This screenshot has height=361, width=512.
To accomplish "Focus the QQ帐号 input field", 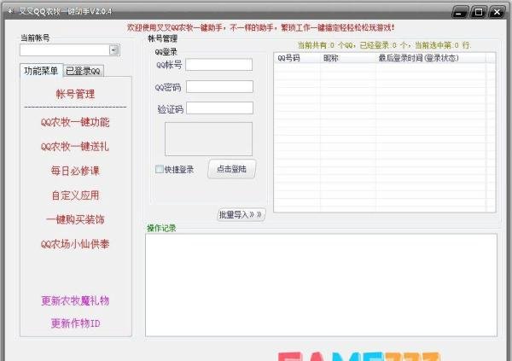I will coord(218,65).
